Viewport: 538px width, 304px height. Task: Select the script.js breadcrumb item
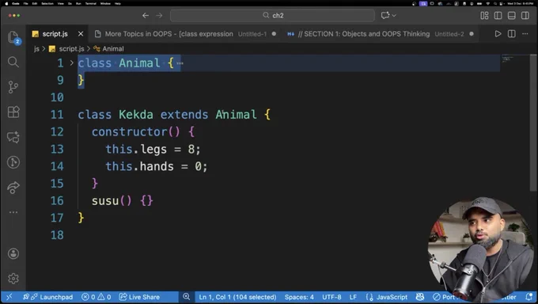pyautogui.click(x=71, y=49)
